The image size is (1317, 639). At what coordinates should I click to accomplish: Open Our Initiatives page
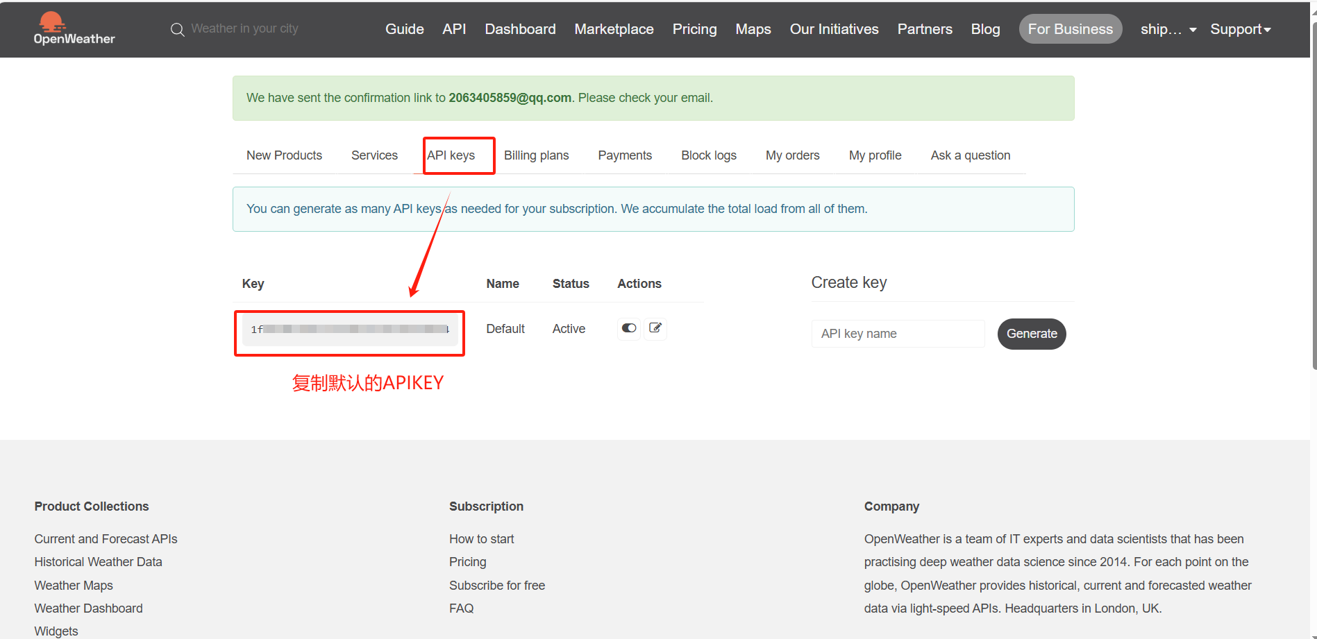[834, 29]
